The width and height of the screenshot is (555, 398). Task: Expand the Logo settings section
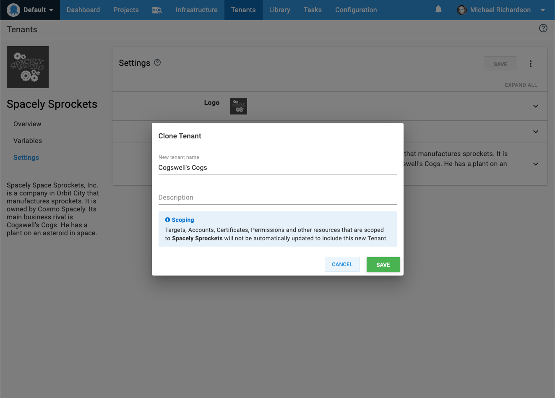(x=535, y=106)
